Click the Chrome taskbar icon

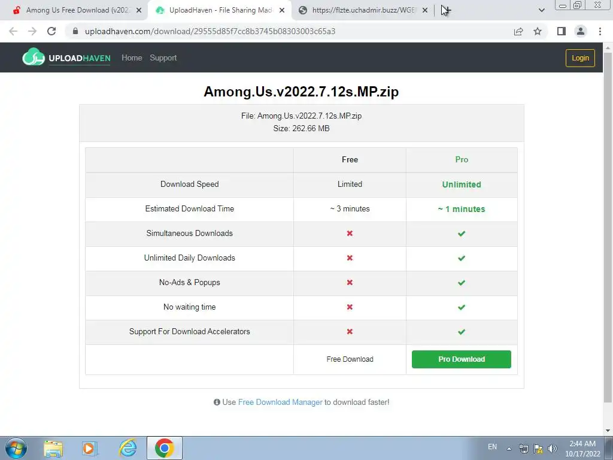point(164,448)
